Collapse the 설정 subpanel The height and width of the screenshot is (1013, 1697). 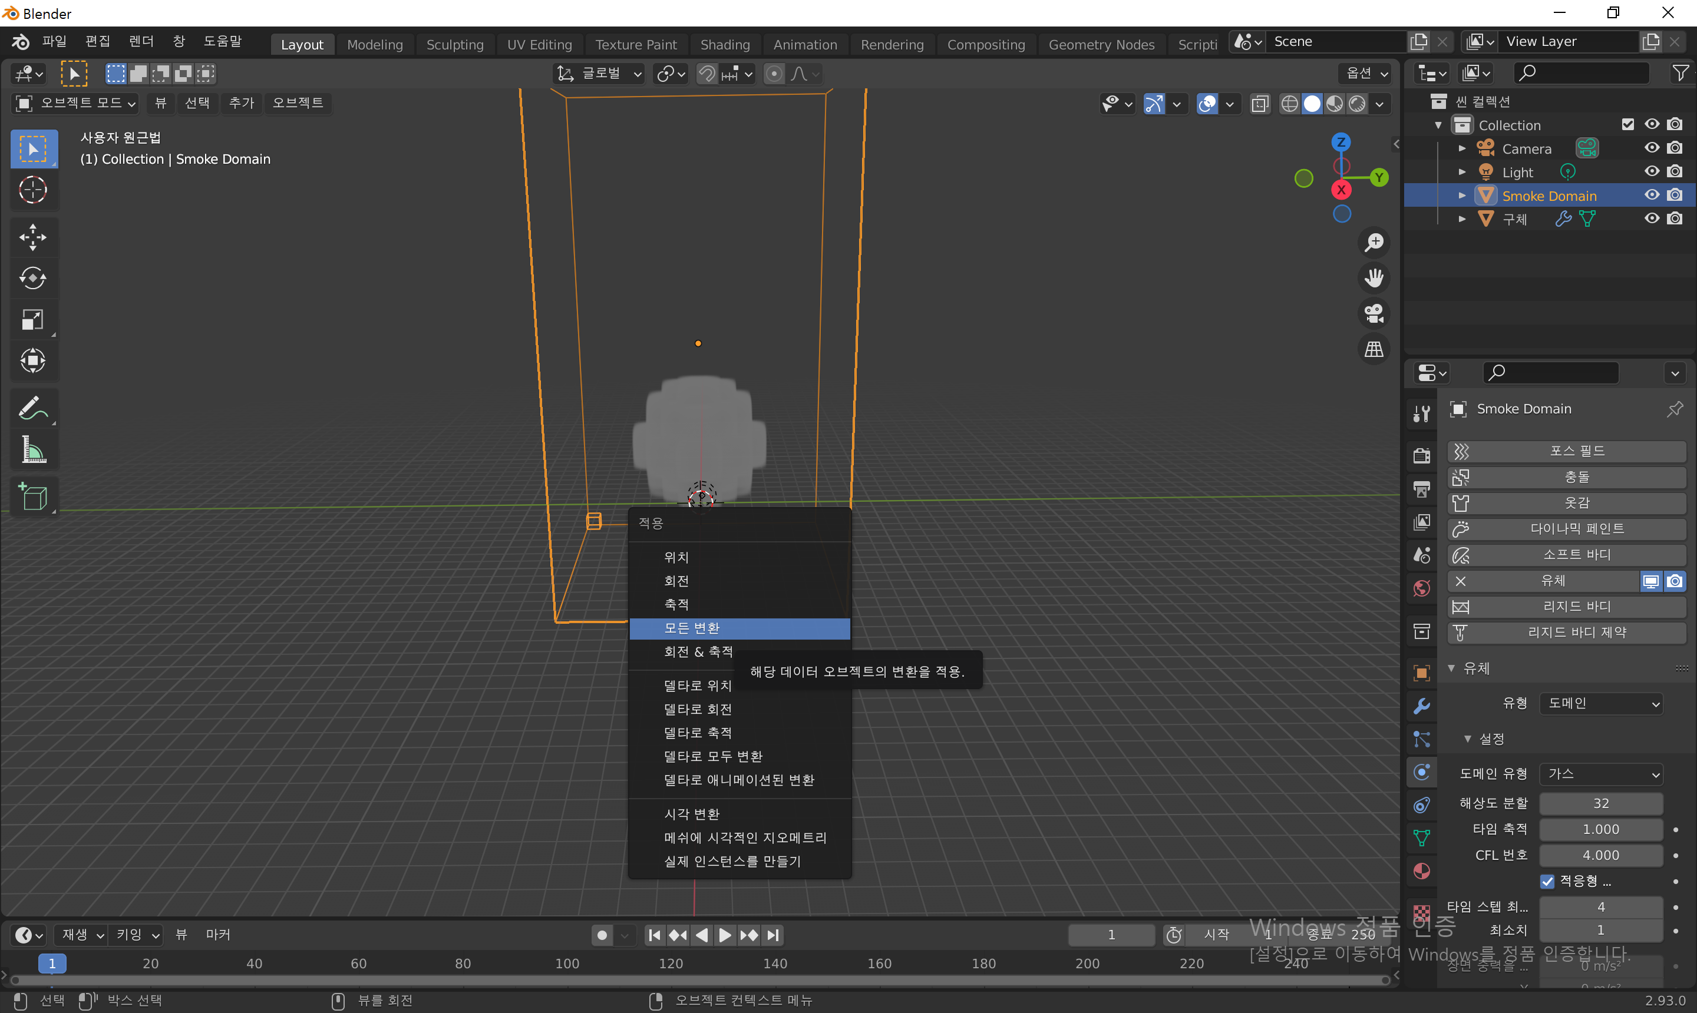[1468, 739]
